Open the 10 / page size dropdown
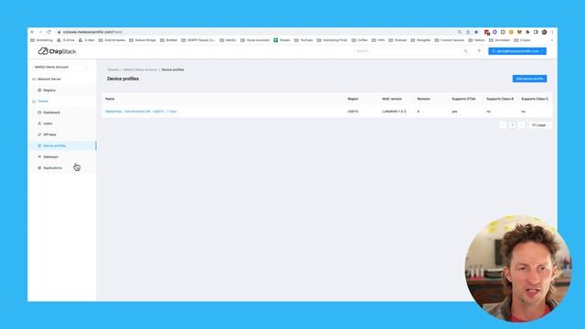585x329 pixels. point(539,125)
